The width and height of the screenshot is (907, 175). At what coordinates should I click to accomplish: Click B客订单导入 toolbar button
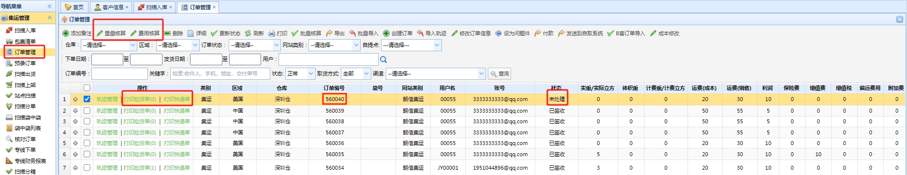pos(627,33)
